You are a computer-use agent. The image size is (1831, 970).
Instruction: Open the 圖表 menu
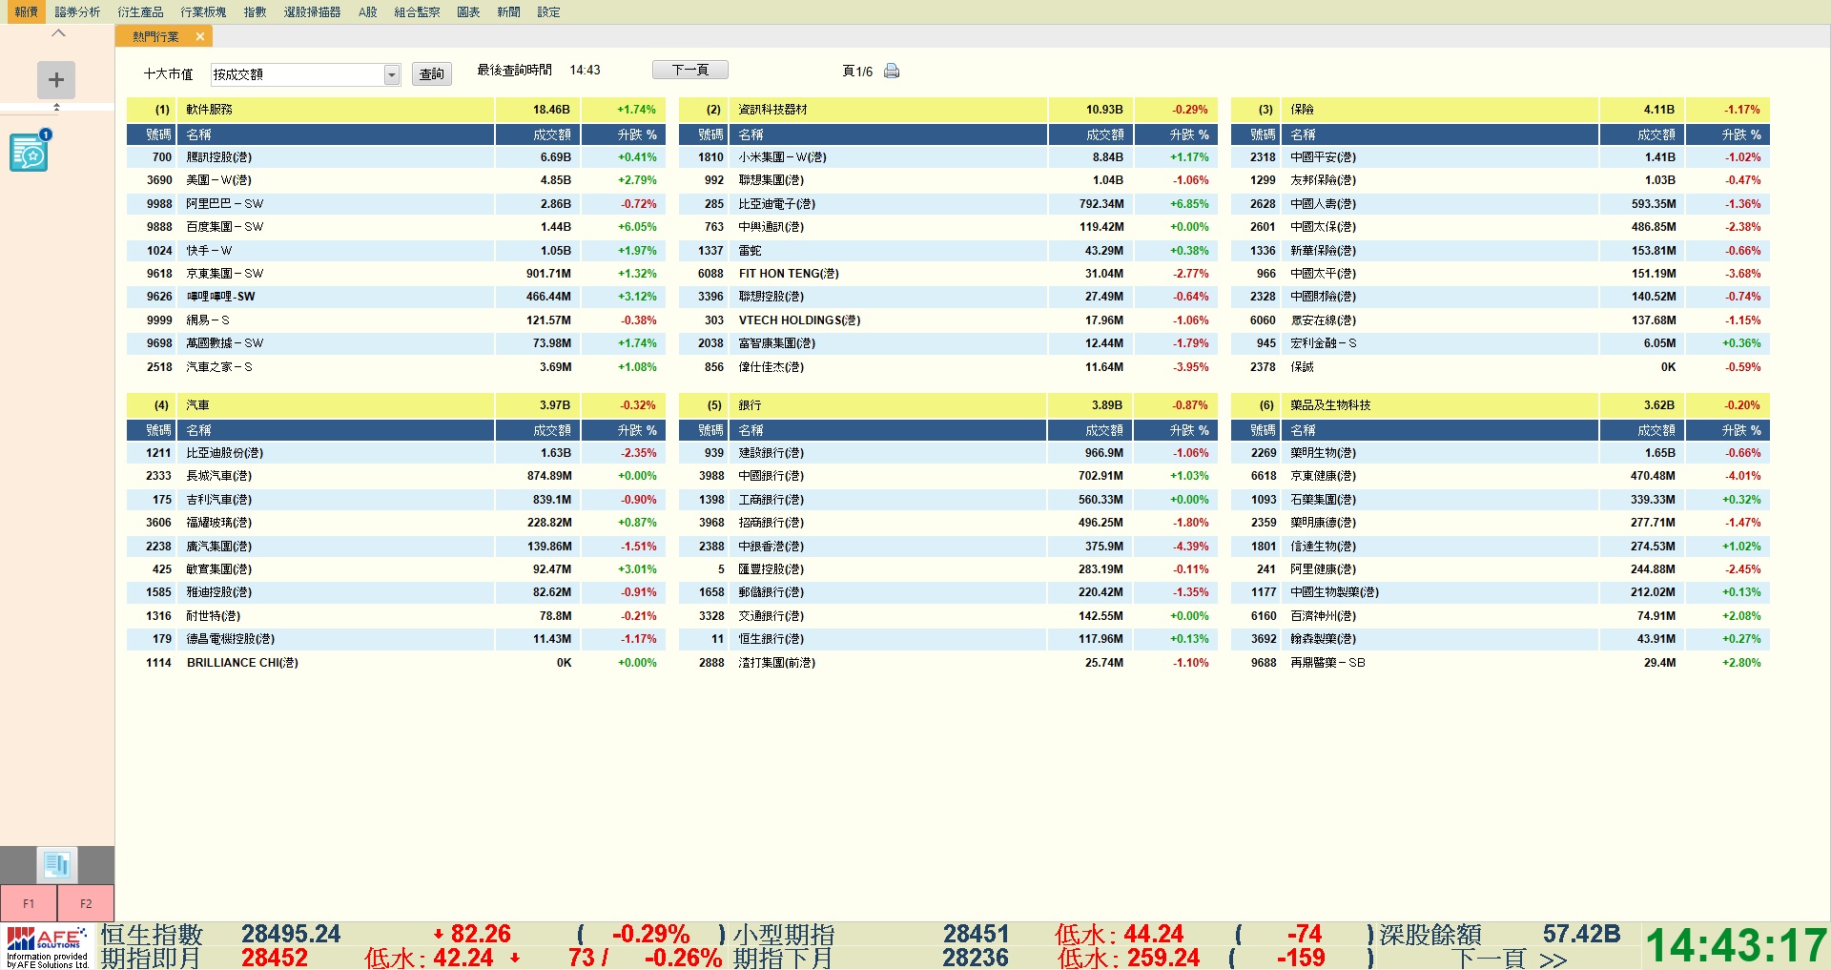[468, 11]
